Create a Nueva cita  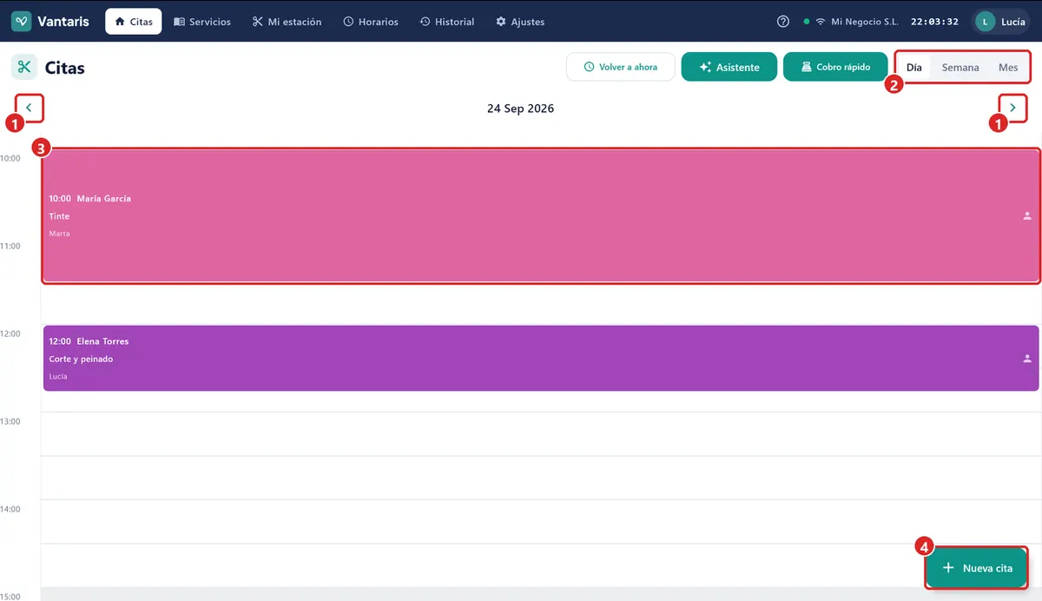[x=977, y=568]
